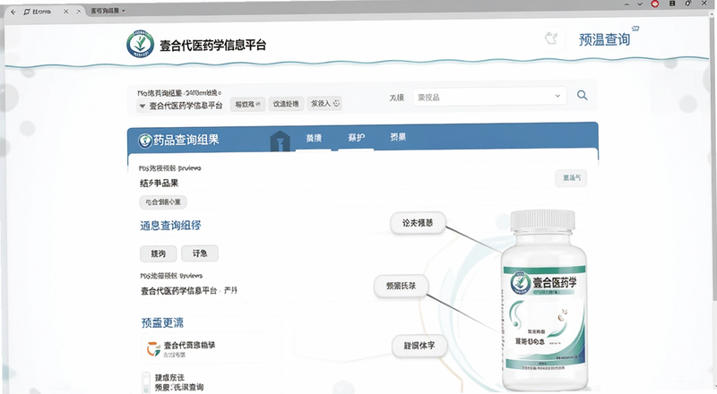Go back with the browser back arrow
The width and height of the screenshot is (717, 394).
(13, 12)
